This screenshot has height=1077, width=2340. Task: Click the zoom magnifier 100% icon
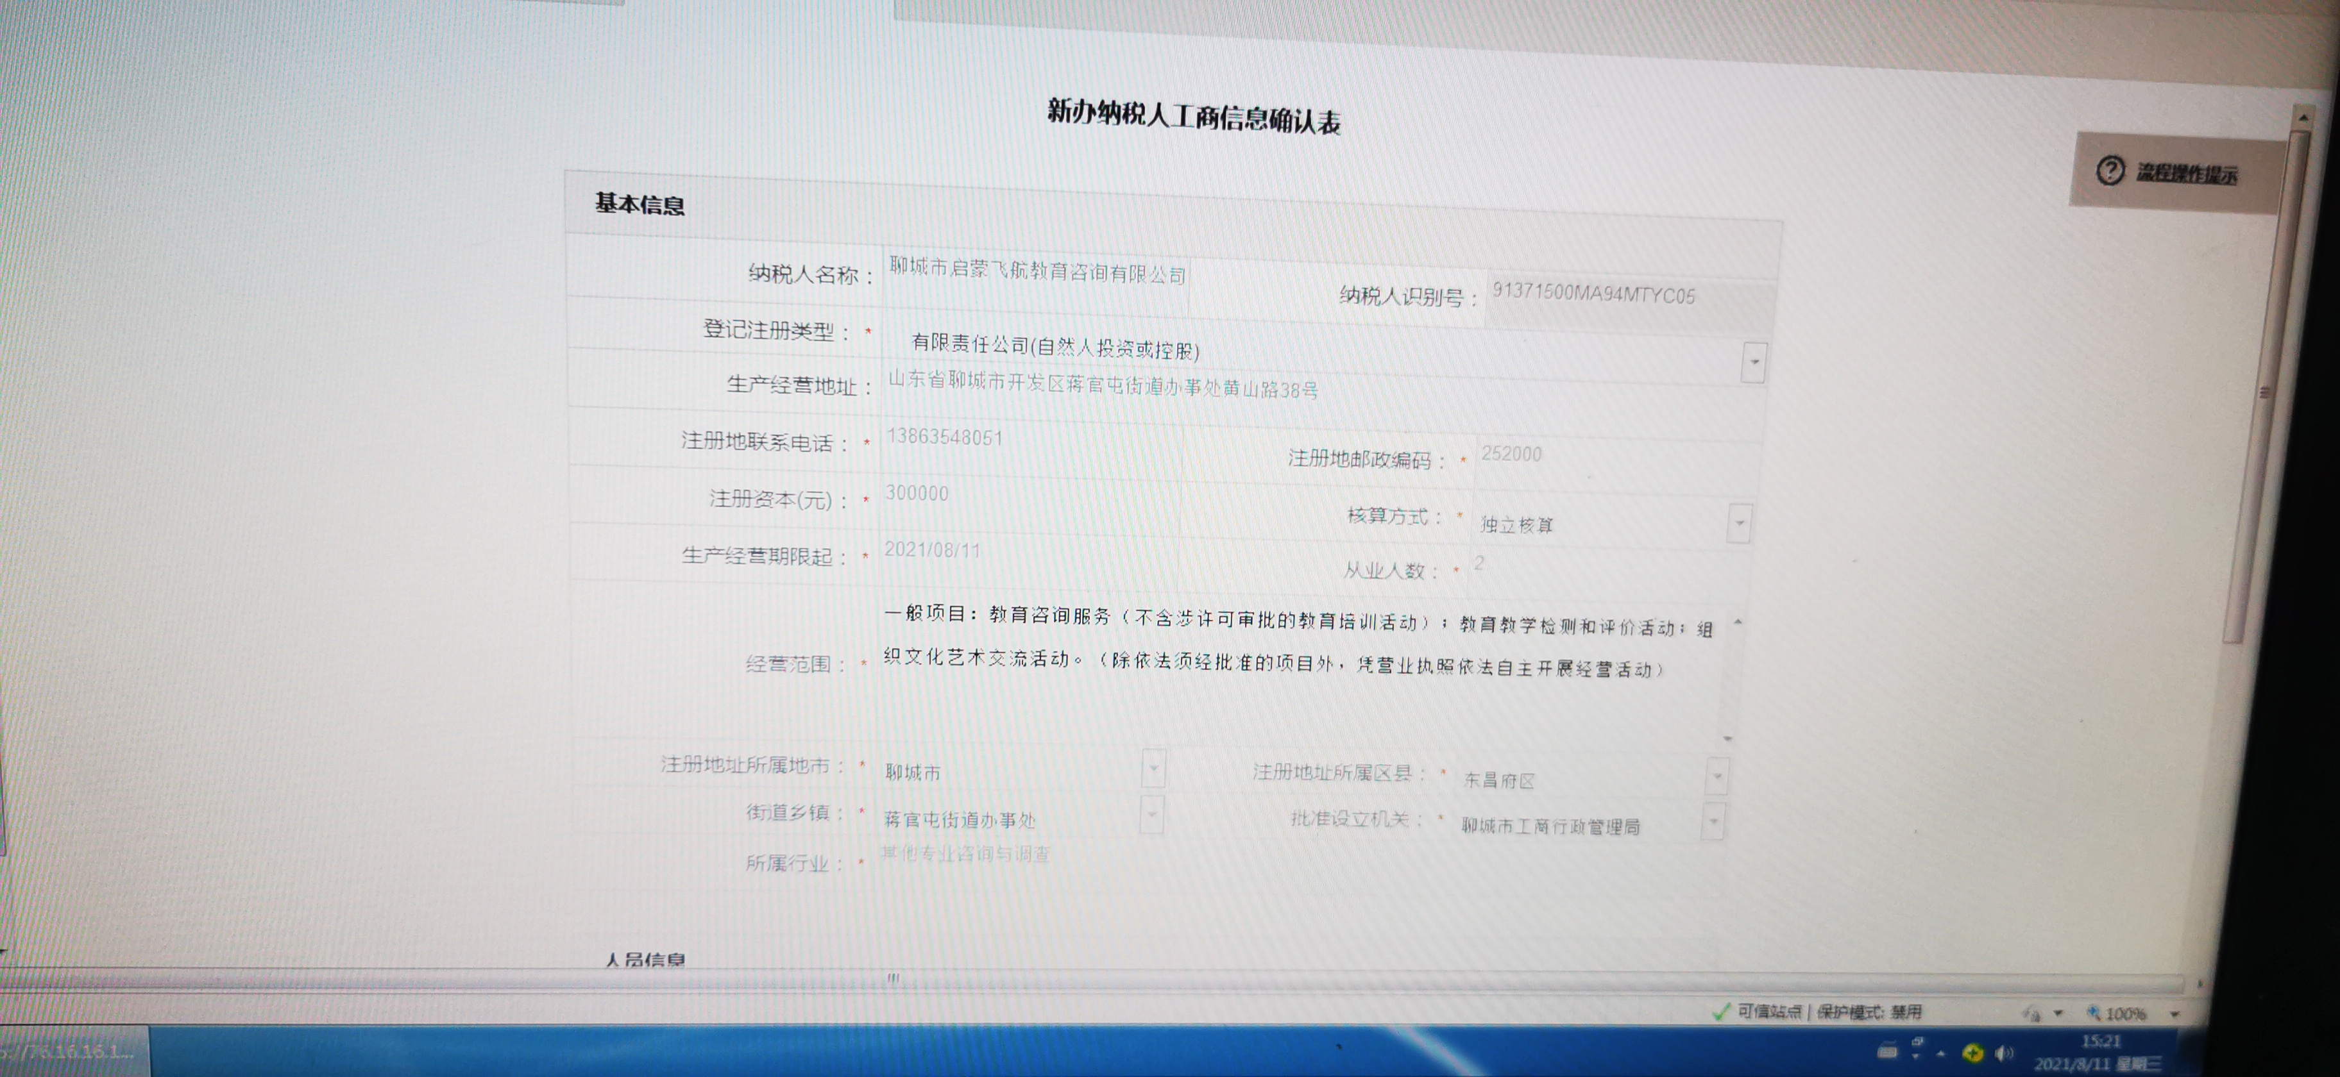(x=2093, y=1014)
